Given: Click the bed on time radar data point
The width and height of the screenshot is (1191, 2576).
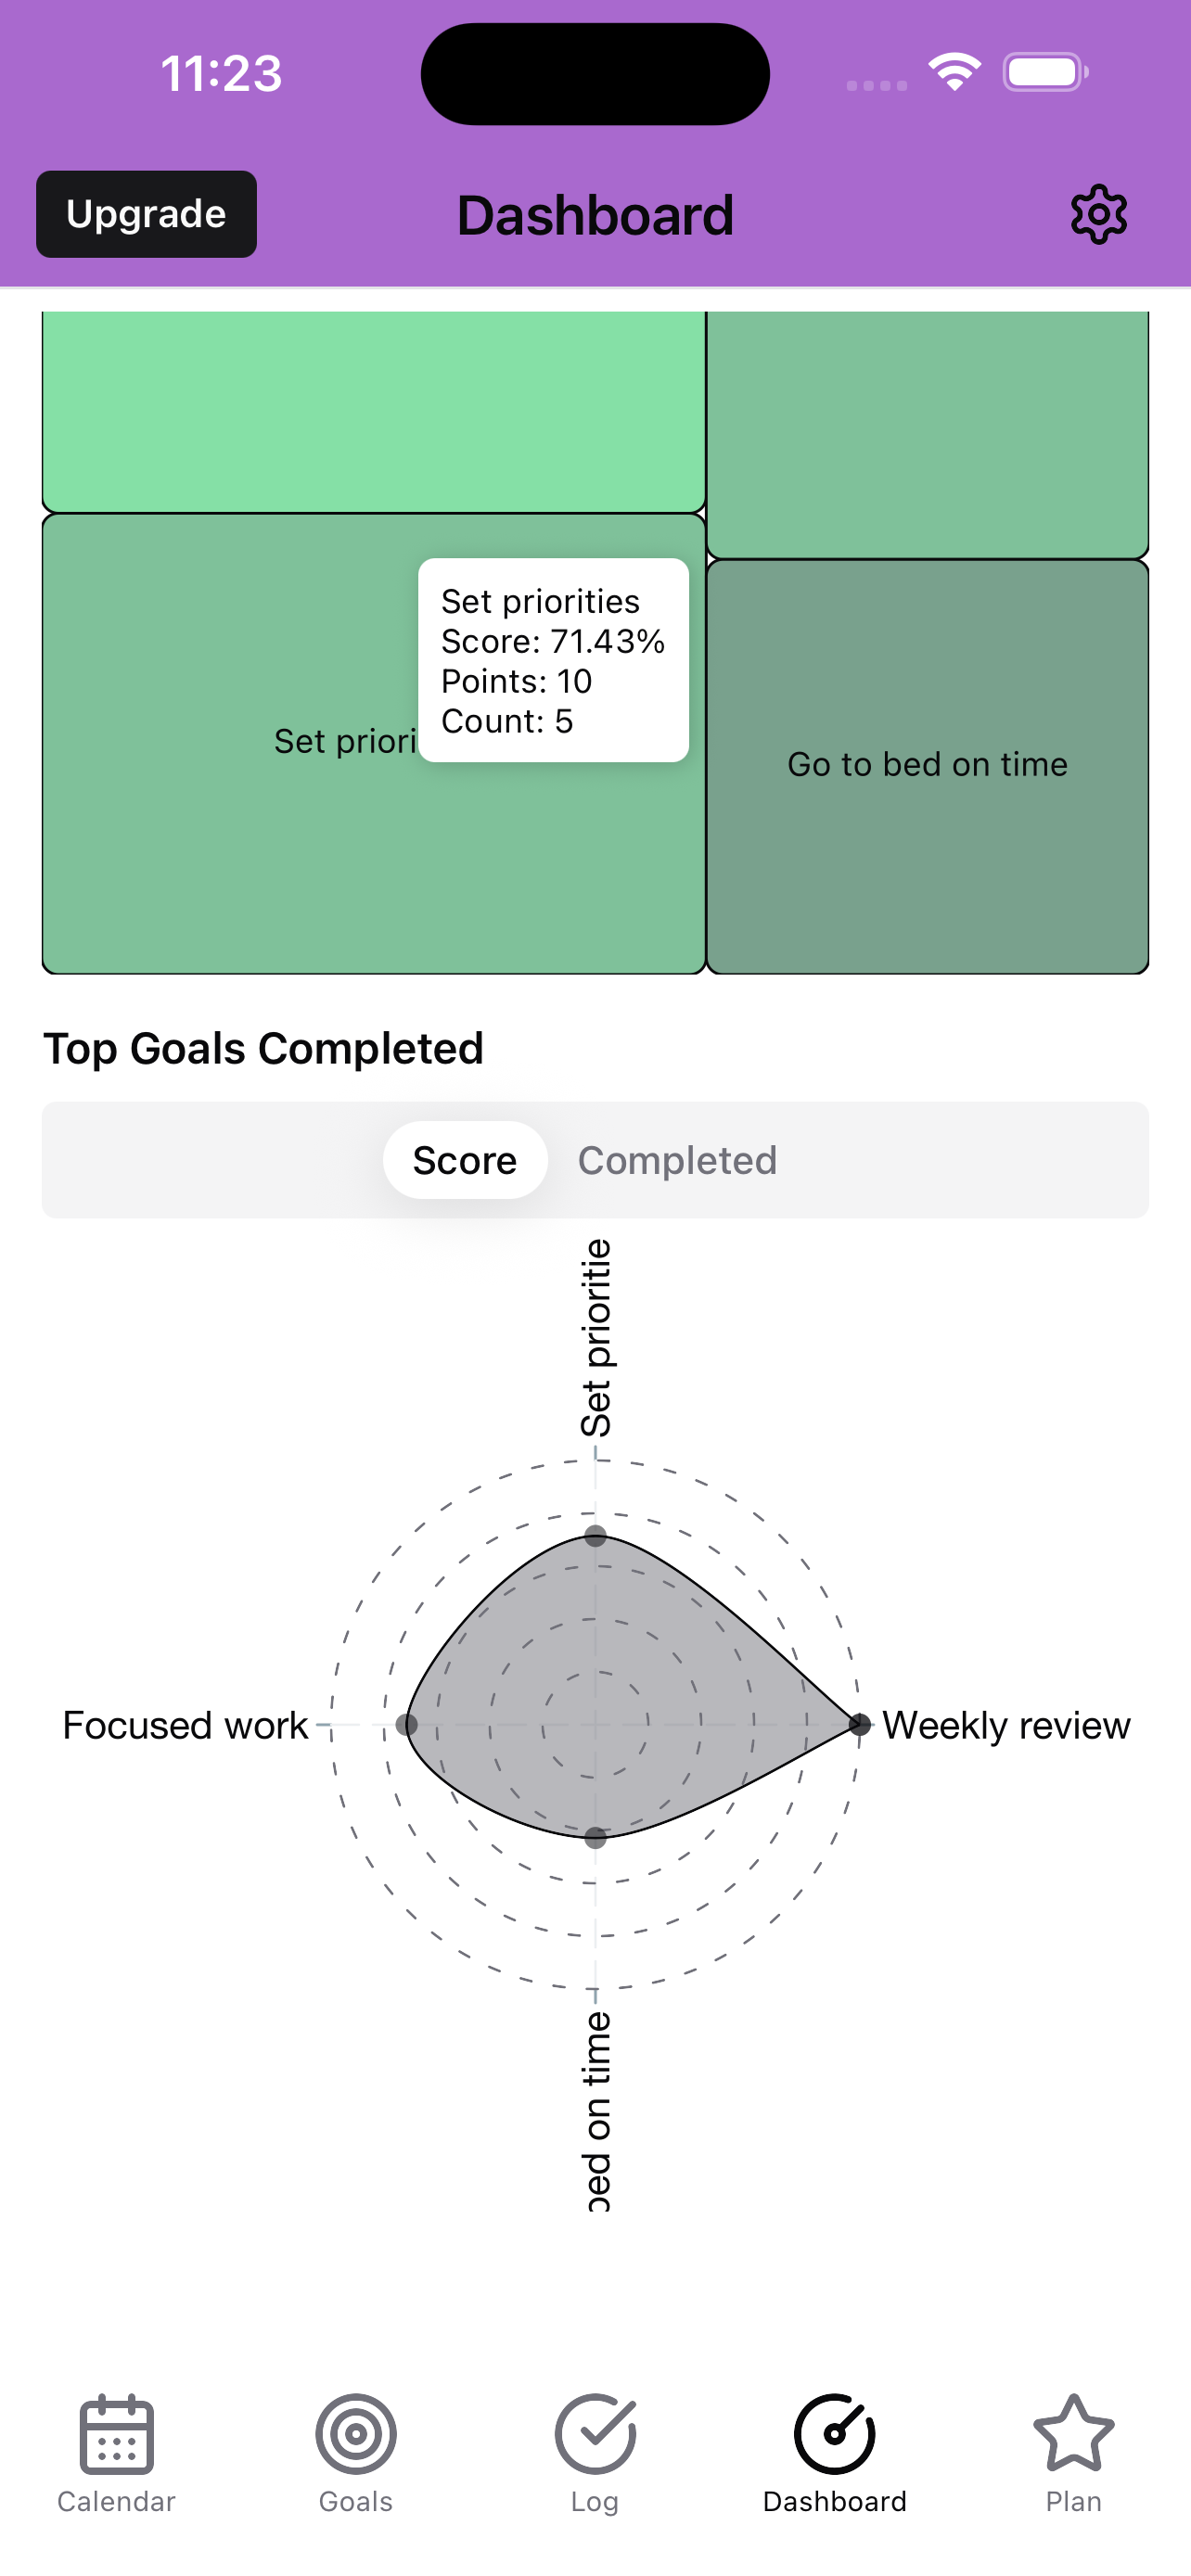Looking at the screenshot, I should pyautogui.click(x=595, y=1837).
